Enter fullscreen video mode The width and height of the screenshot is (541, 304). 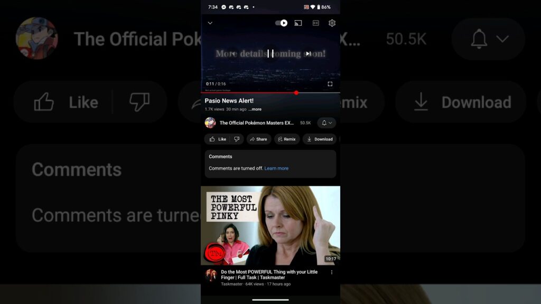click(330, 84)
